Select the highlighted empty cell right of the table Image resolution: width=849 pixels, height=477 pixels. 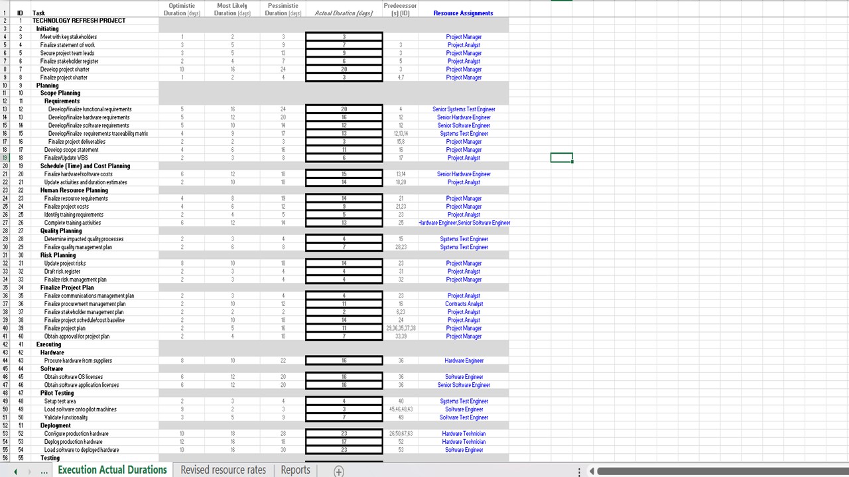[561, 158]
